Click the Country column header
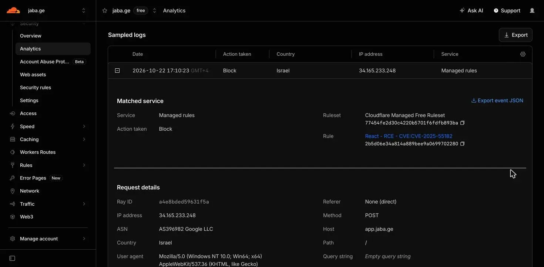This screenshot has width=544, height=267. point(286,54)
